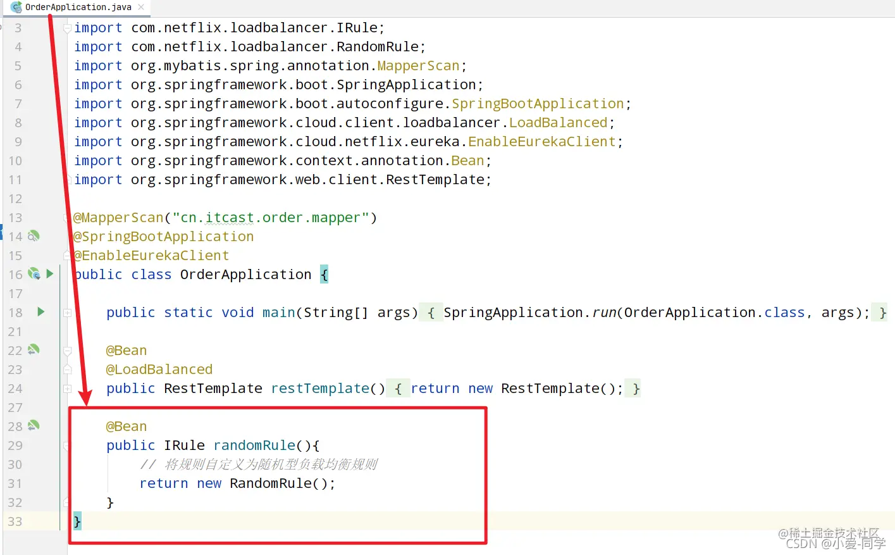The image size is (895, 555).
Task: Click the Chinese comment on line 30
Action: tap(259, 465)
